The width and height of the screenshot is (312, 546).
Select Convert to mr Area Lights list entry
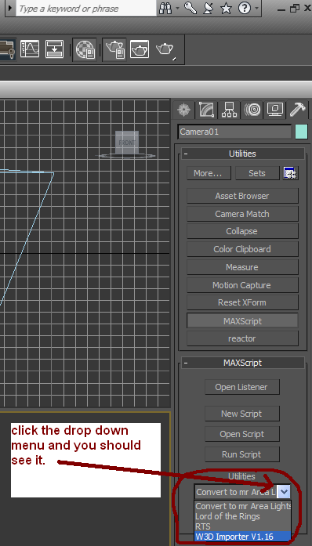(x=243, y=506)
